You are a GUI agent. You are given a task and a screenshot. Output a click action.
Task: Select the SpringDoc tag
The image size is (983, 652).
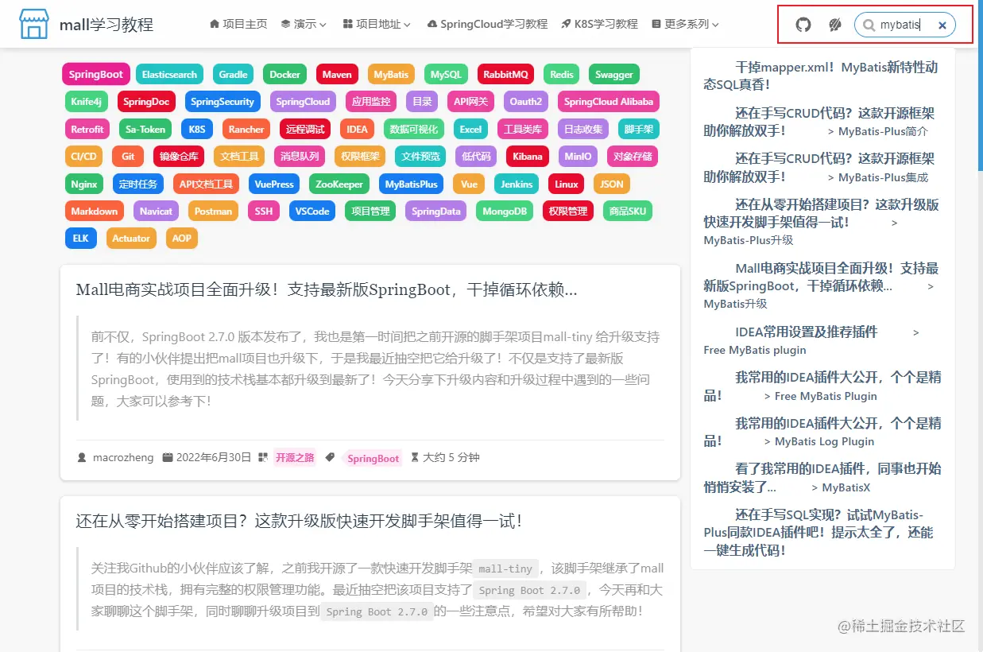146,102
